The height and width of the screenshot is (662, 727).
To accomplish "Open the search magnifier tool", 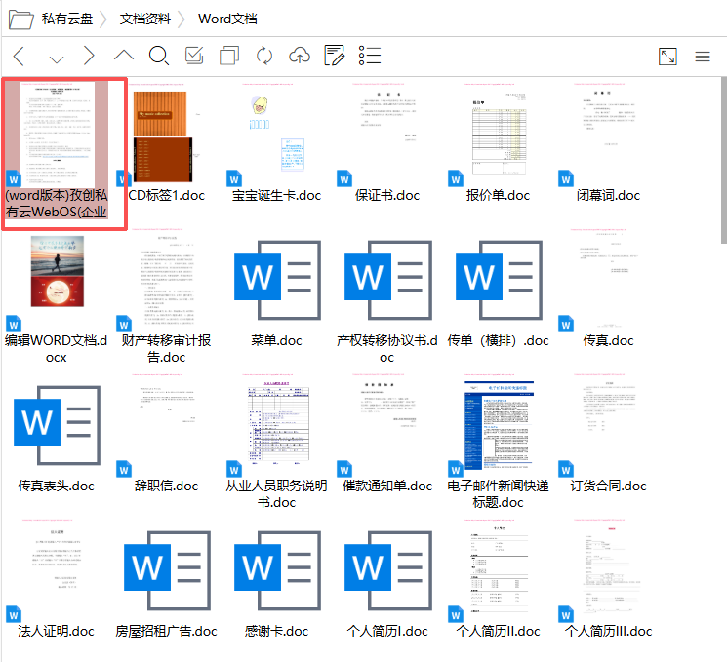I will (159, 56).
